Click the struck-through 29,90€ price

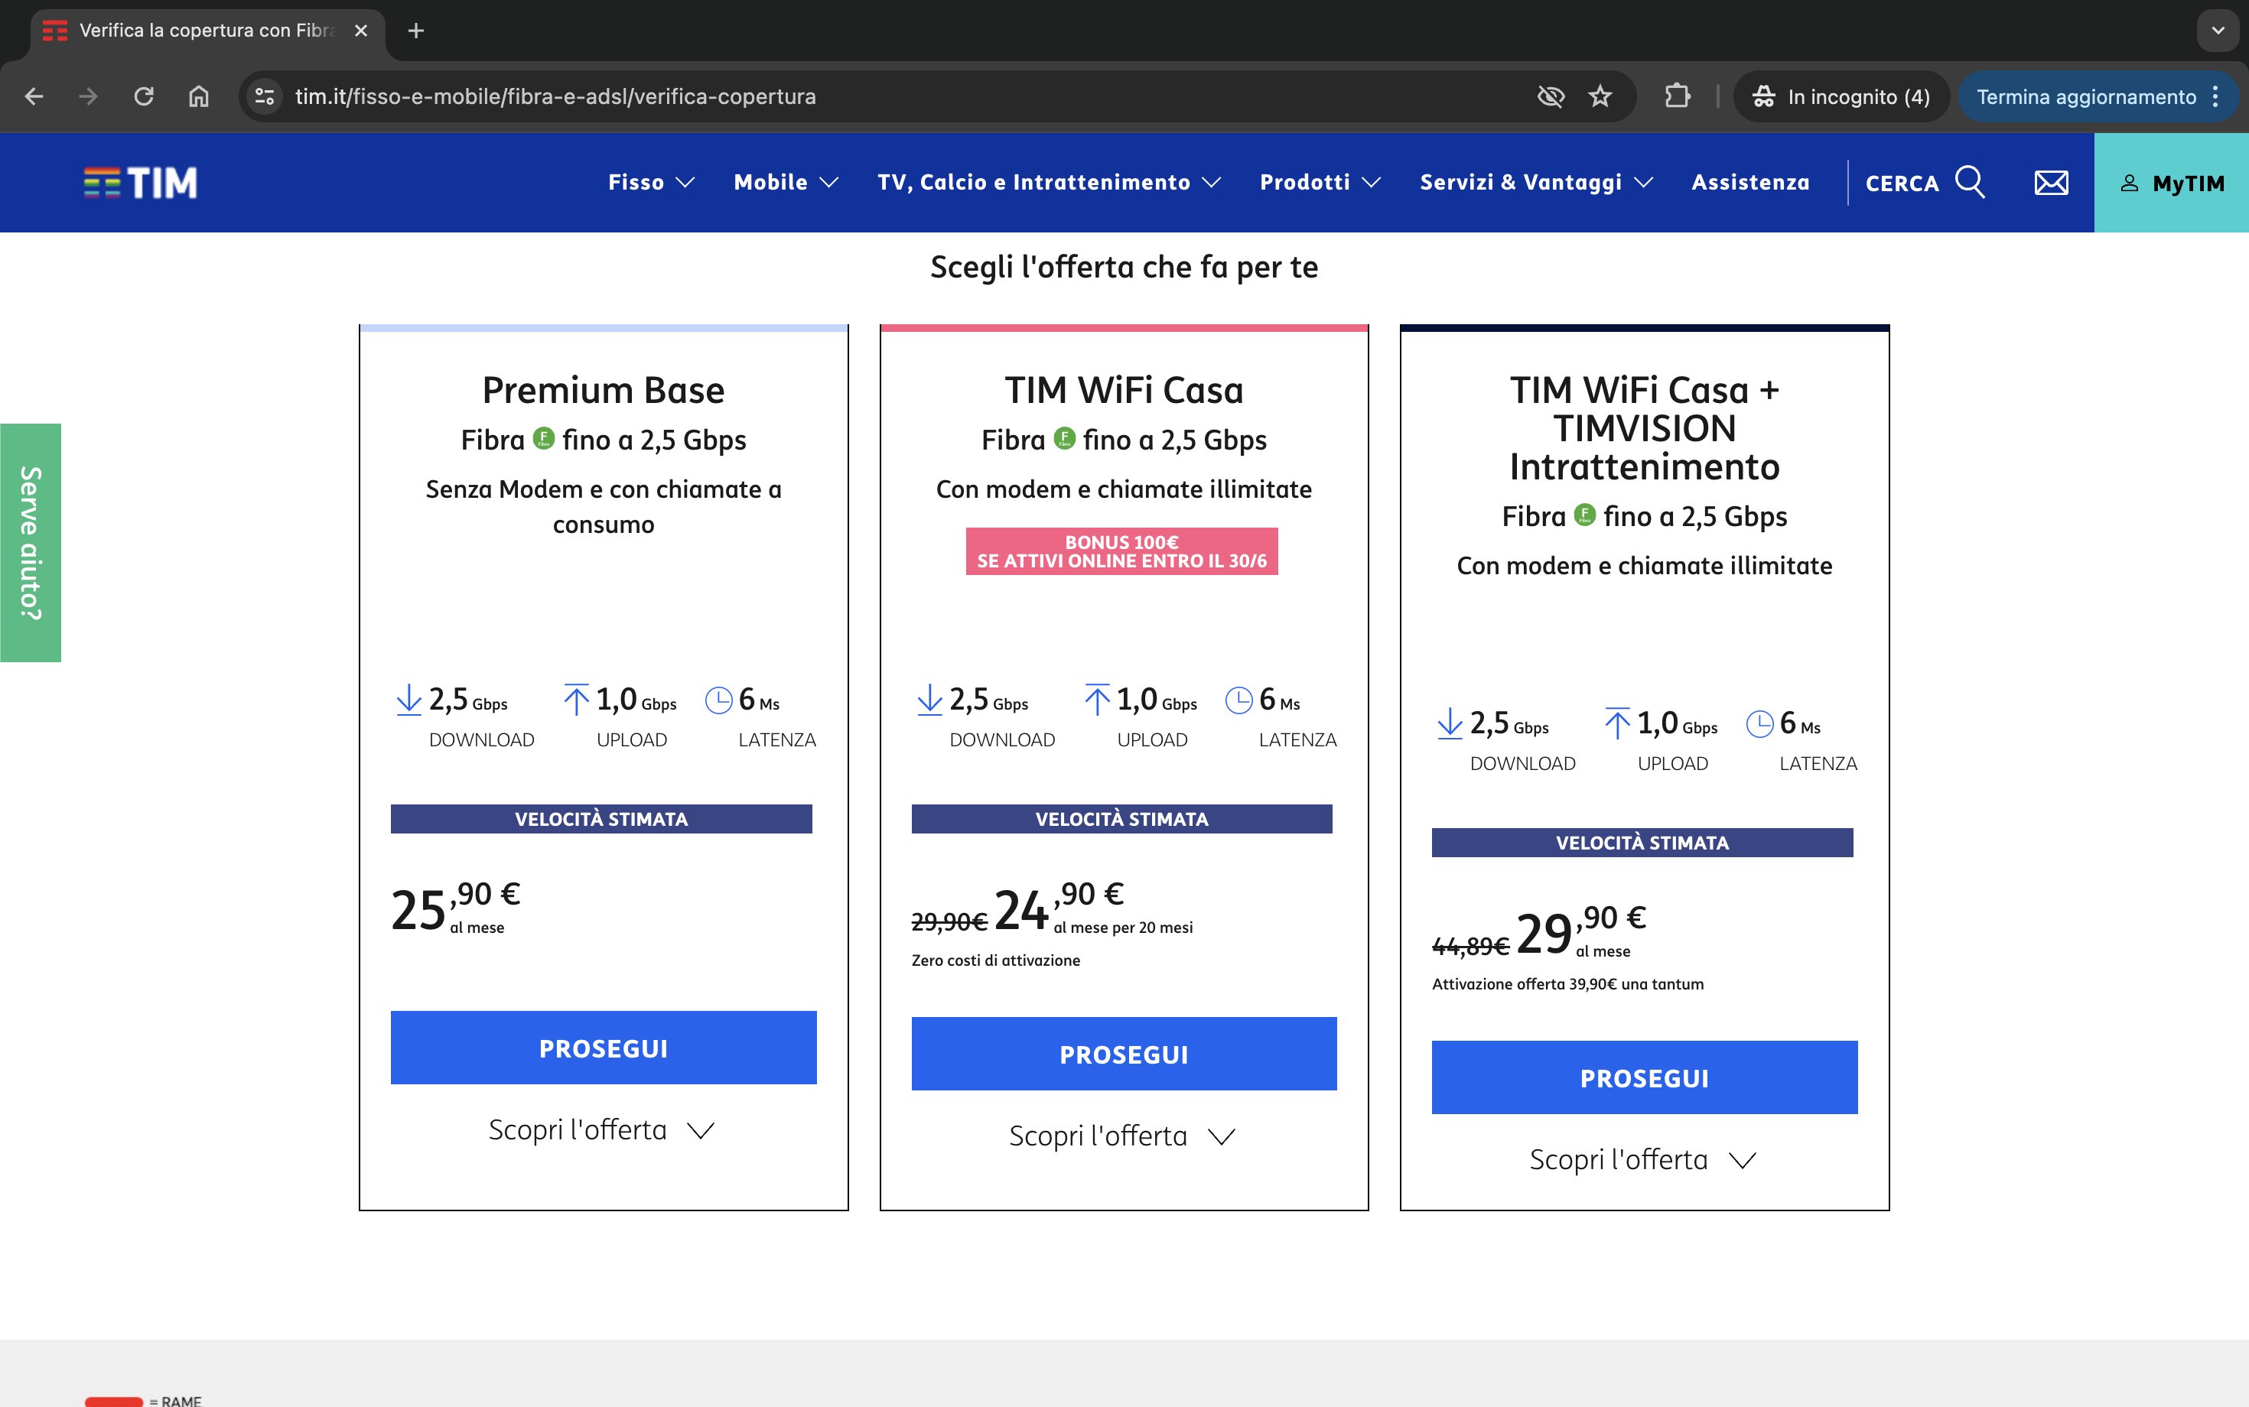coord(949,921)
